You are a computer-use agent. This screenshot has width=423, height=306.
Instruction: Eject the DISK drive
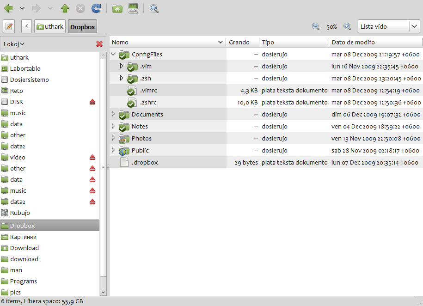(92, 102)
